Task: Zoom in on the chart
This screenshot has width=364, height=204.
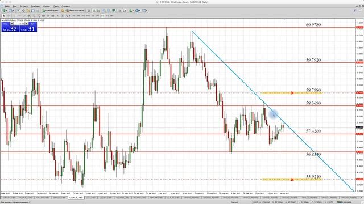Action: [x=104, y=11]
